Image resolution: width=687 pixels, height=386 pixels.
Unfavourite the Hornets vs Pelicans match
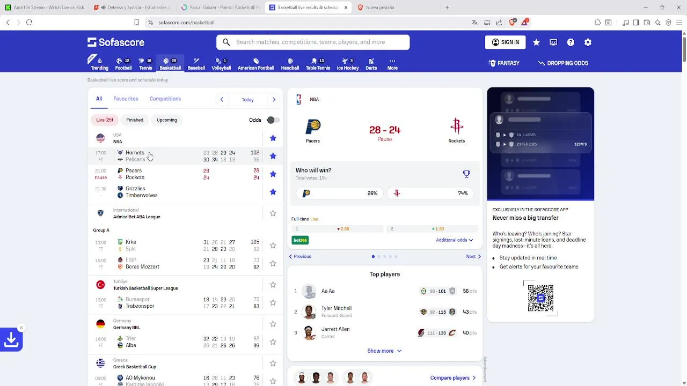coord(273,156)
